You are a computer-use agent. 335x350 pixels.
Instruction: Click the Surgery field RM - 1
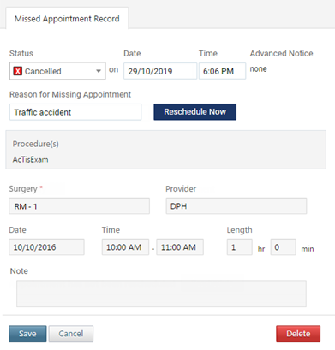pos(79,206)
